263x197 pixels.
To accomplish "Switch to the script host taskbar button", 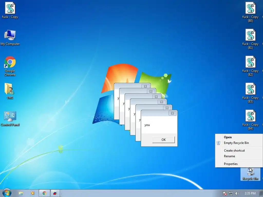I will tap(55, 193).
